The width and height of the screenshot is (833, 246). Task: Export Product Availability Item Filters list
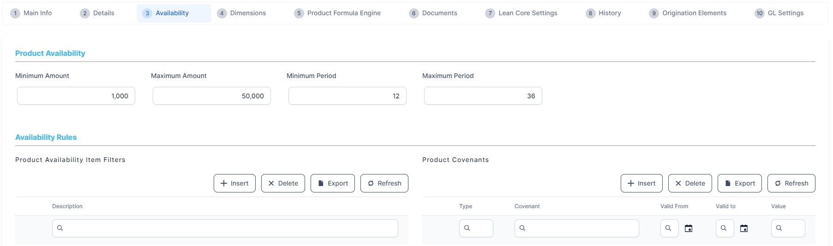click(332, 183)
